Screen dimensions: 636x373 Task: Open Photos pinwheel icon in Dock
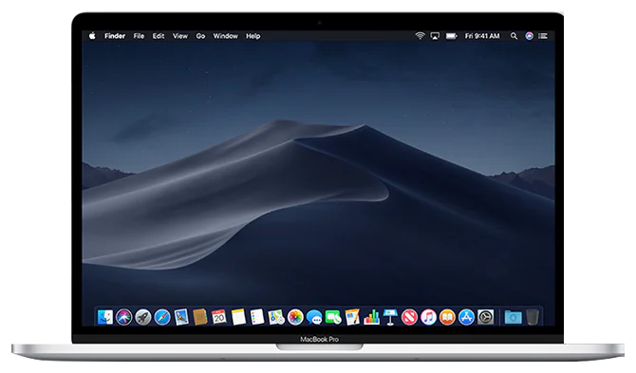click(x=295, y=317)
